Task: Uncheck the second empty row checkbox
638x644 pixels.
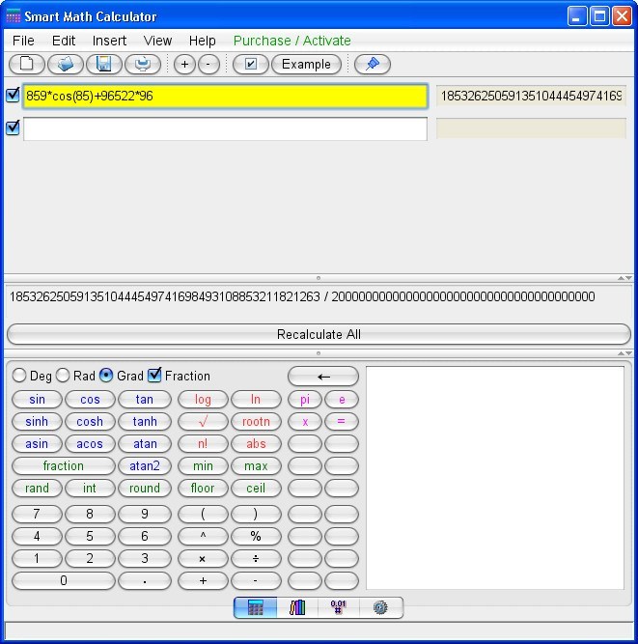Action: (x=13, y=127)
